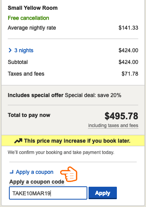Image resolution: width=146 pixels, height=207 pixels.
Task: Click the Total to pay now label
Action: point(29,115)
